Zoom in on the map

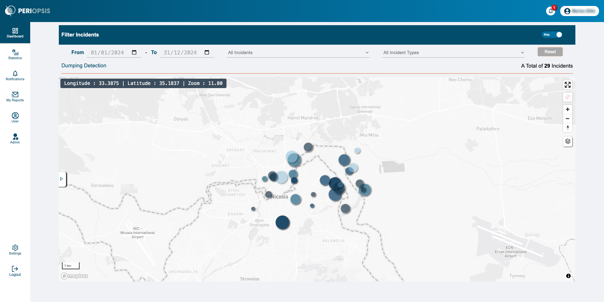click(x=568, y=109)
